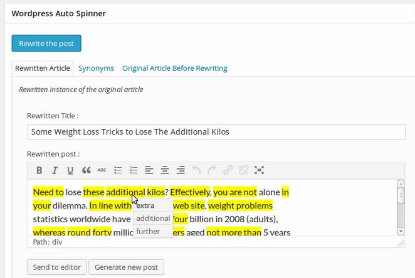
Task: Insert a numbered list
Action: [134, 170]
